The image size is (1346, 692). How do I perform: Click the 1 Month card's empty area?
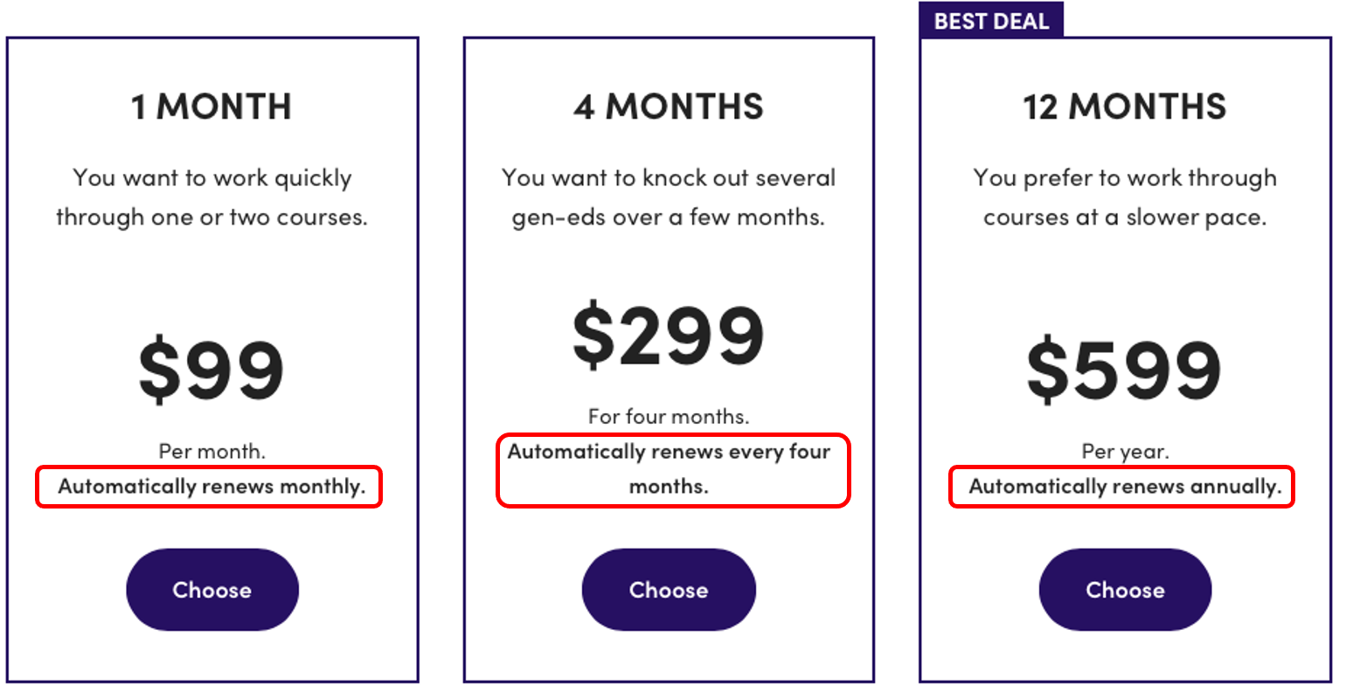[x=212, y=280]
